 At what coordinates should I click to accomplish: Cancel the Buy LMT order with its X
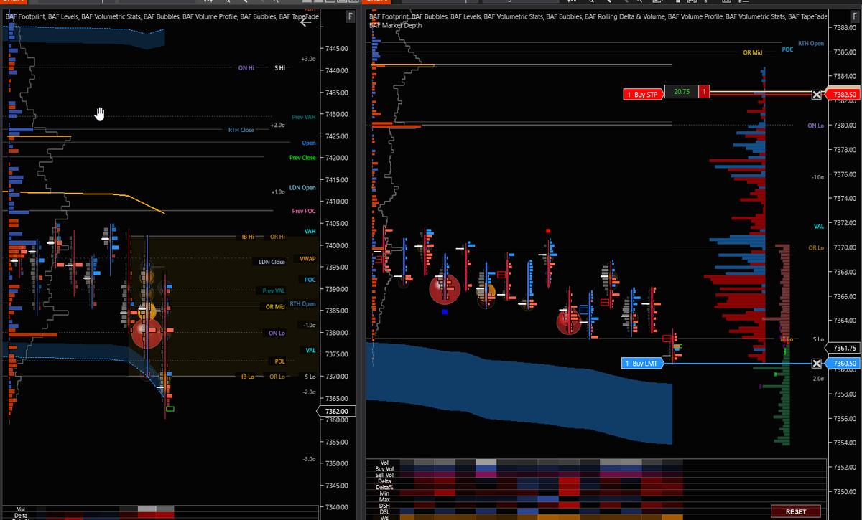[x=816, y=364]
